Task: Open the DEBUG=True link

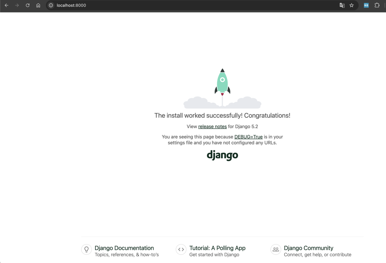Action: (x=248, y=137)
